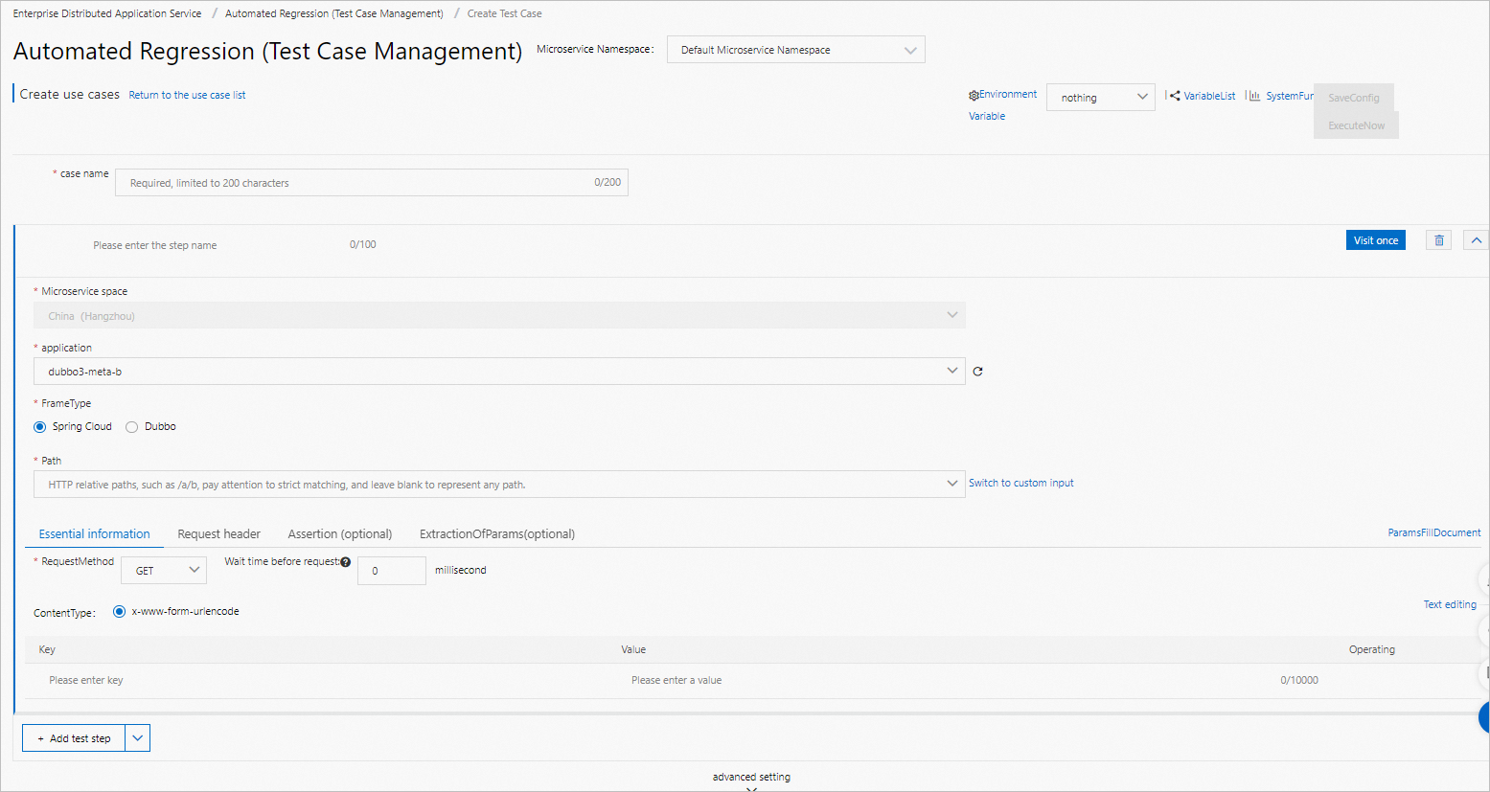
Task: Open ParamsFillDocument link
Action: [1434, 532]
